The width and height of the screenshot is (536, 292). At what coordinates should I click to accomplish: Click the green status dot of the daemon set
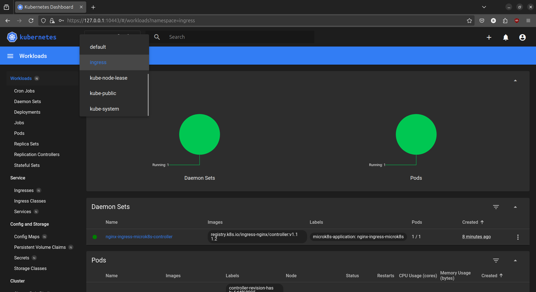pos(95,237)
